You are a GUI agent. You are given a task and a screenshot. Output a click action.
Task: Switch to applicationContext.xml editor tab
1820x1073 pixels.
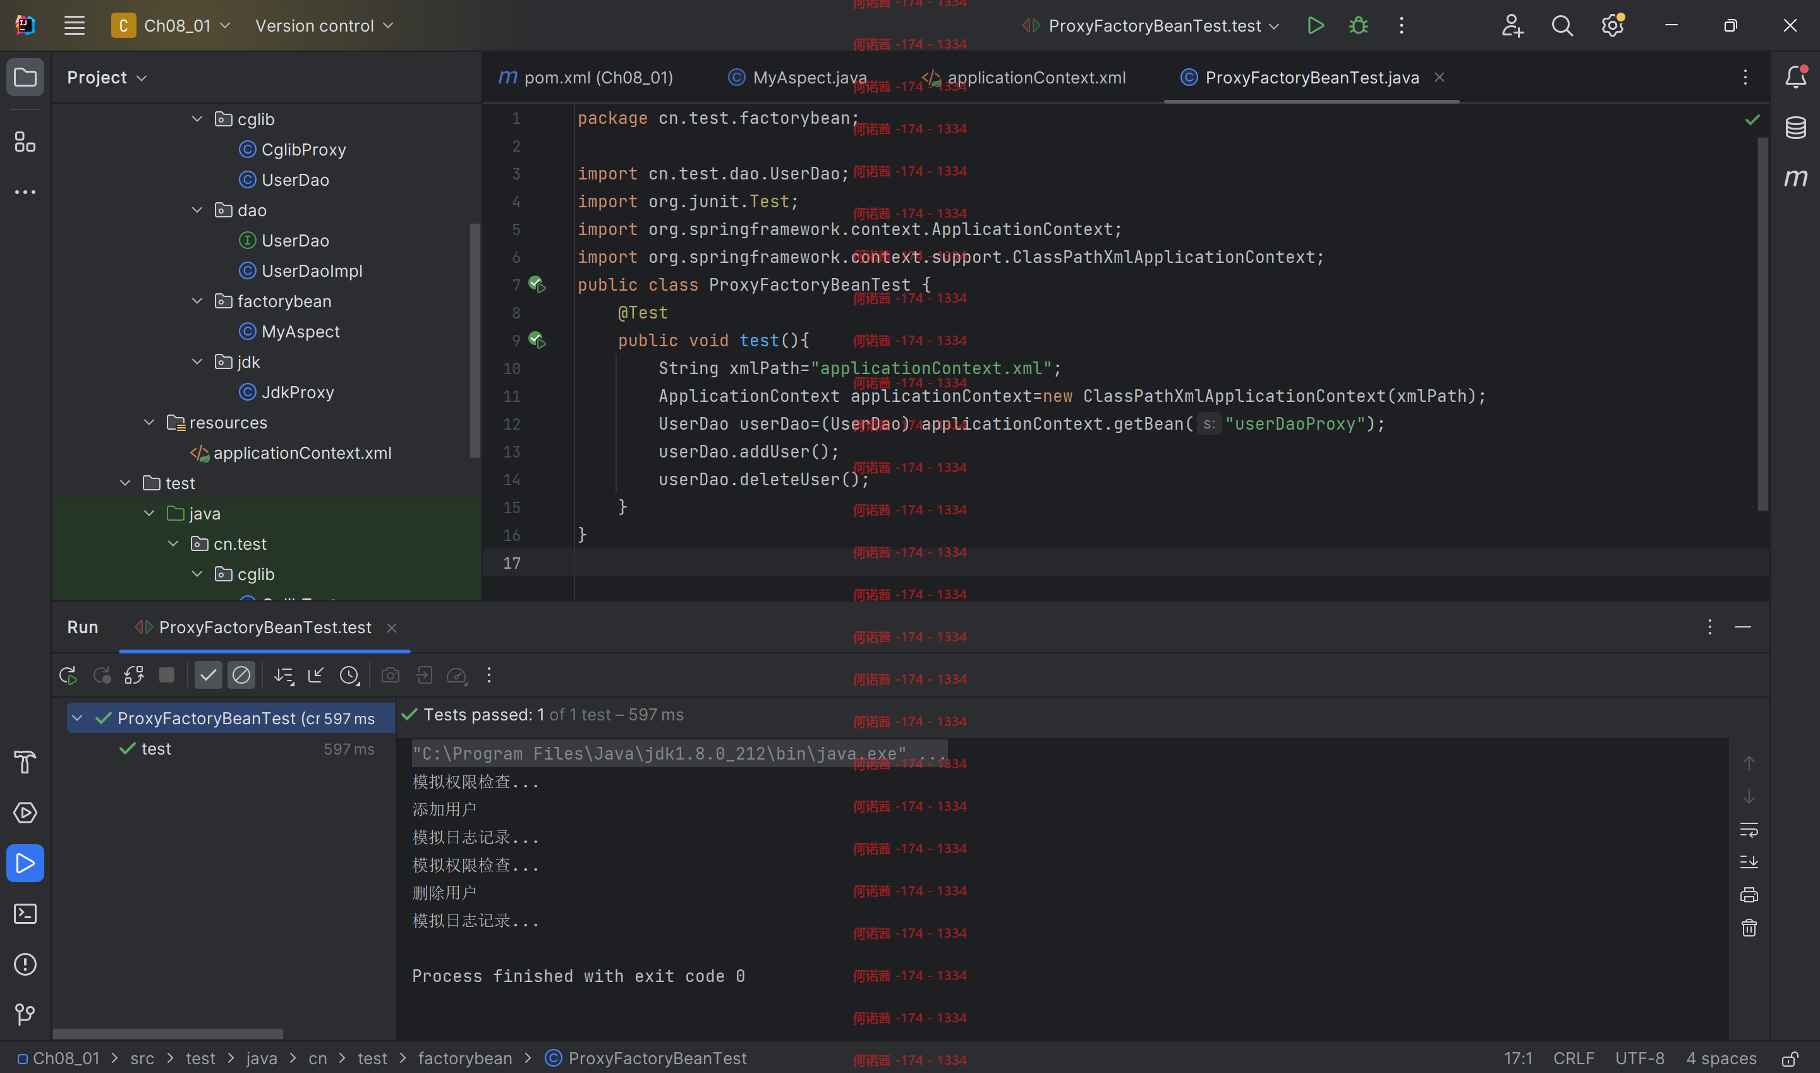(x=1023, y=77)
